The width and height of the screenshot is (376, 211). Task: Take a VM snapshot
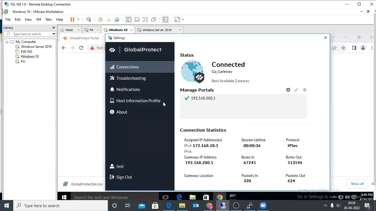pos(100,20)
